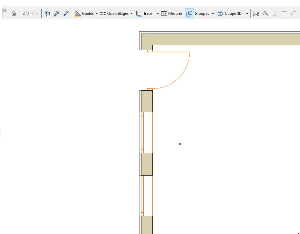Toggle the Guides display on or off

[x=85, y=14]
